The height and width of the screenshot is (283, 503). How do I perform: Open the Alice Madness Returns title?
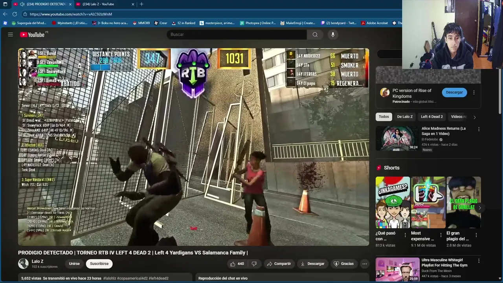(x=444, y=131)
